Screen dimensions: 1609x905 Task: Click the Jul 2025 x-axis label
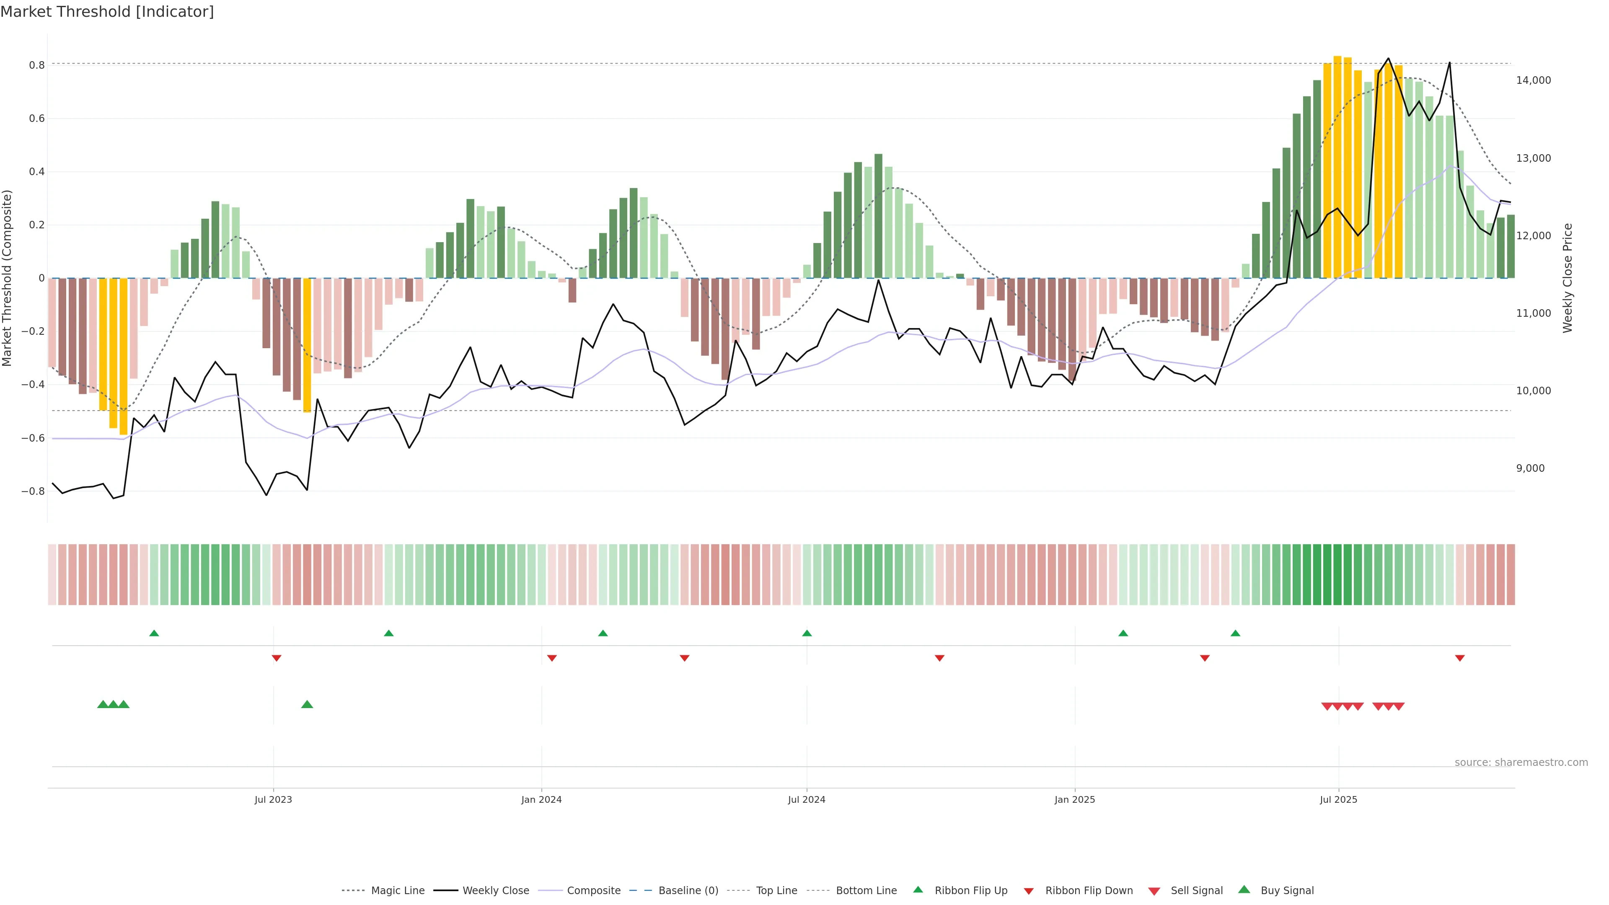(1338, 799)
